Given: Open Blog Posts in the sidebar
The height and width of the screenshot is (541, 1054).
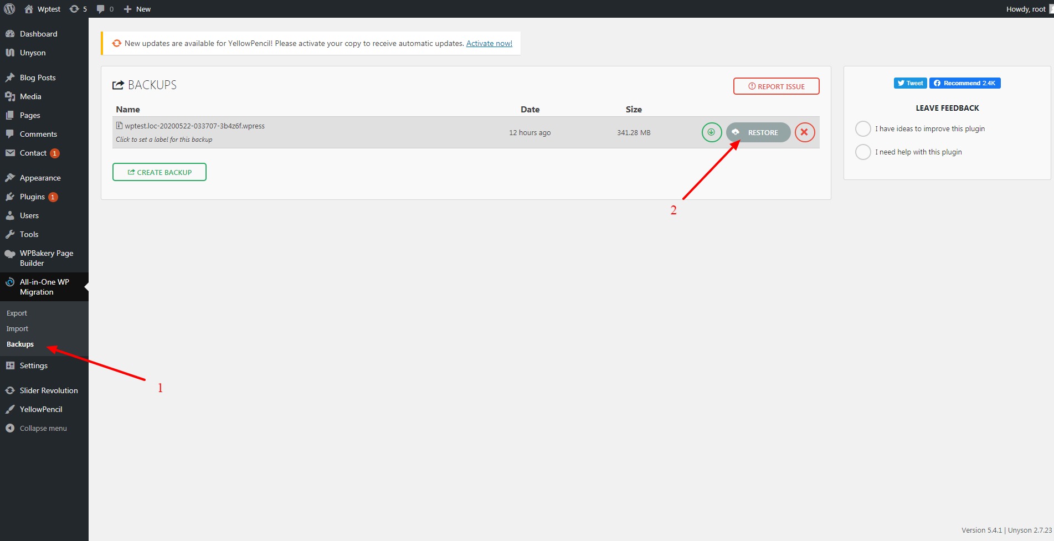Looking at the screenshot, I should [x=44, y=78].
